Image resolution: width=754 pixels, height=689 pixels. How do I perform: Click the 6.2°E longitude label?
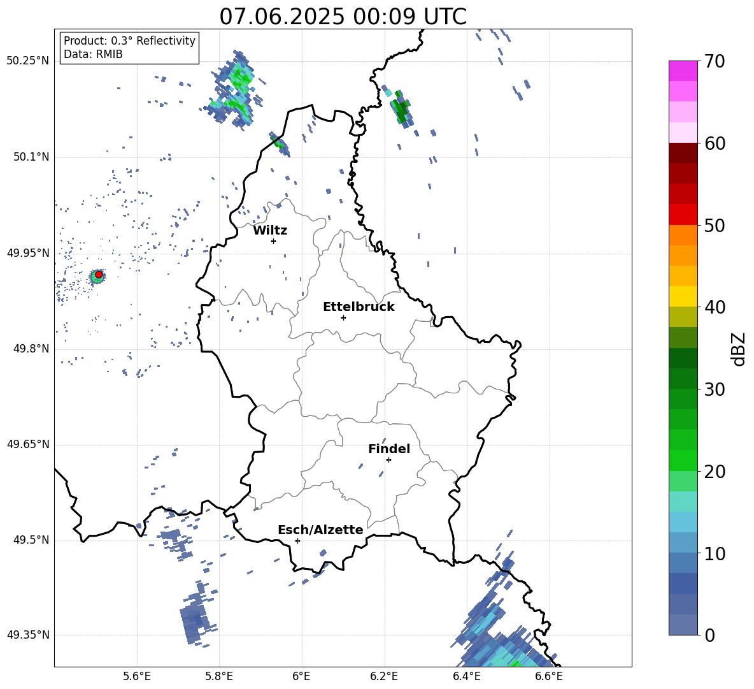tap(384, 676)
